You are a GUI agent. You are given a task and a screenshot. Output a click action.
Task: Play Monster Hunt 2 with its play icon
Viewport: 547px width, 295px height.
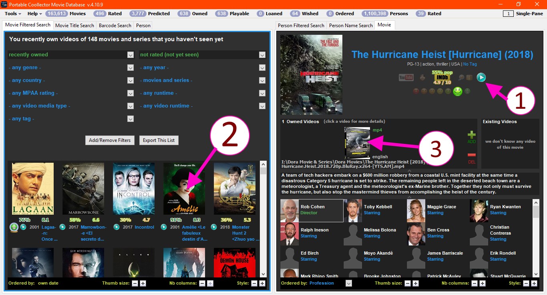(214, 227)
